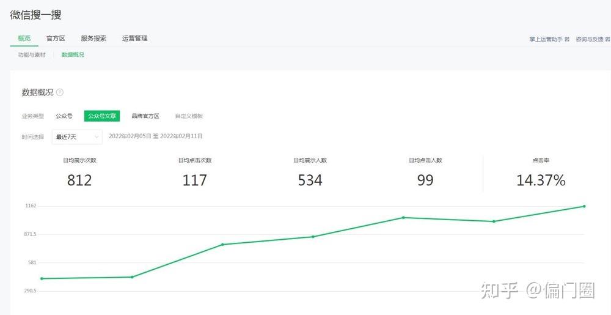Viewport: 611px width, 315px height.
Task: Select the 功能与素材 sub-tab
Action: pyautogui.click(x=32, y=54)
